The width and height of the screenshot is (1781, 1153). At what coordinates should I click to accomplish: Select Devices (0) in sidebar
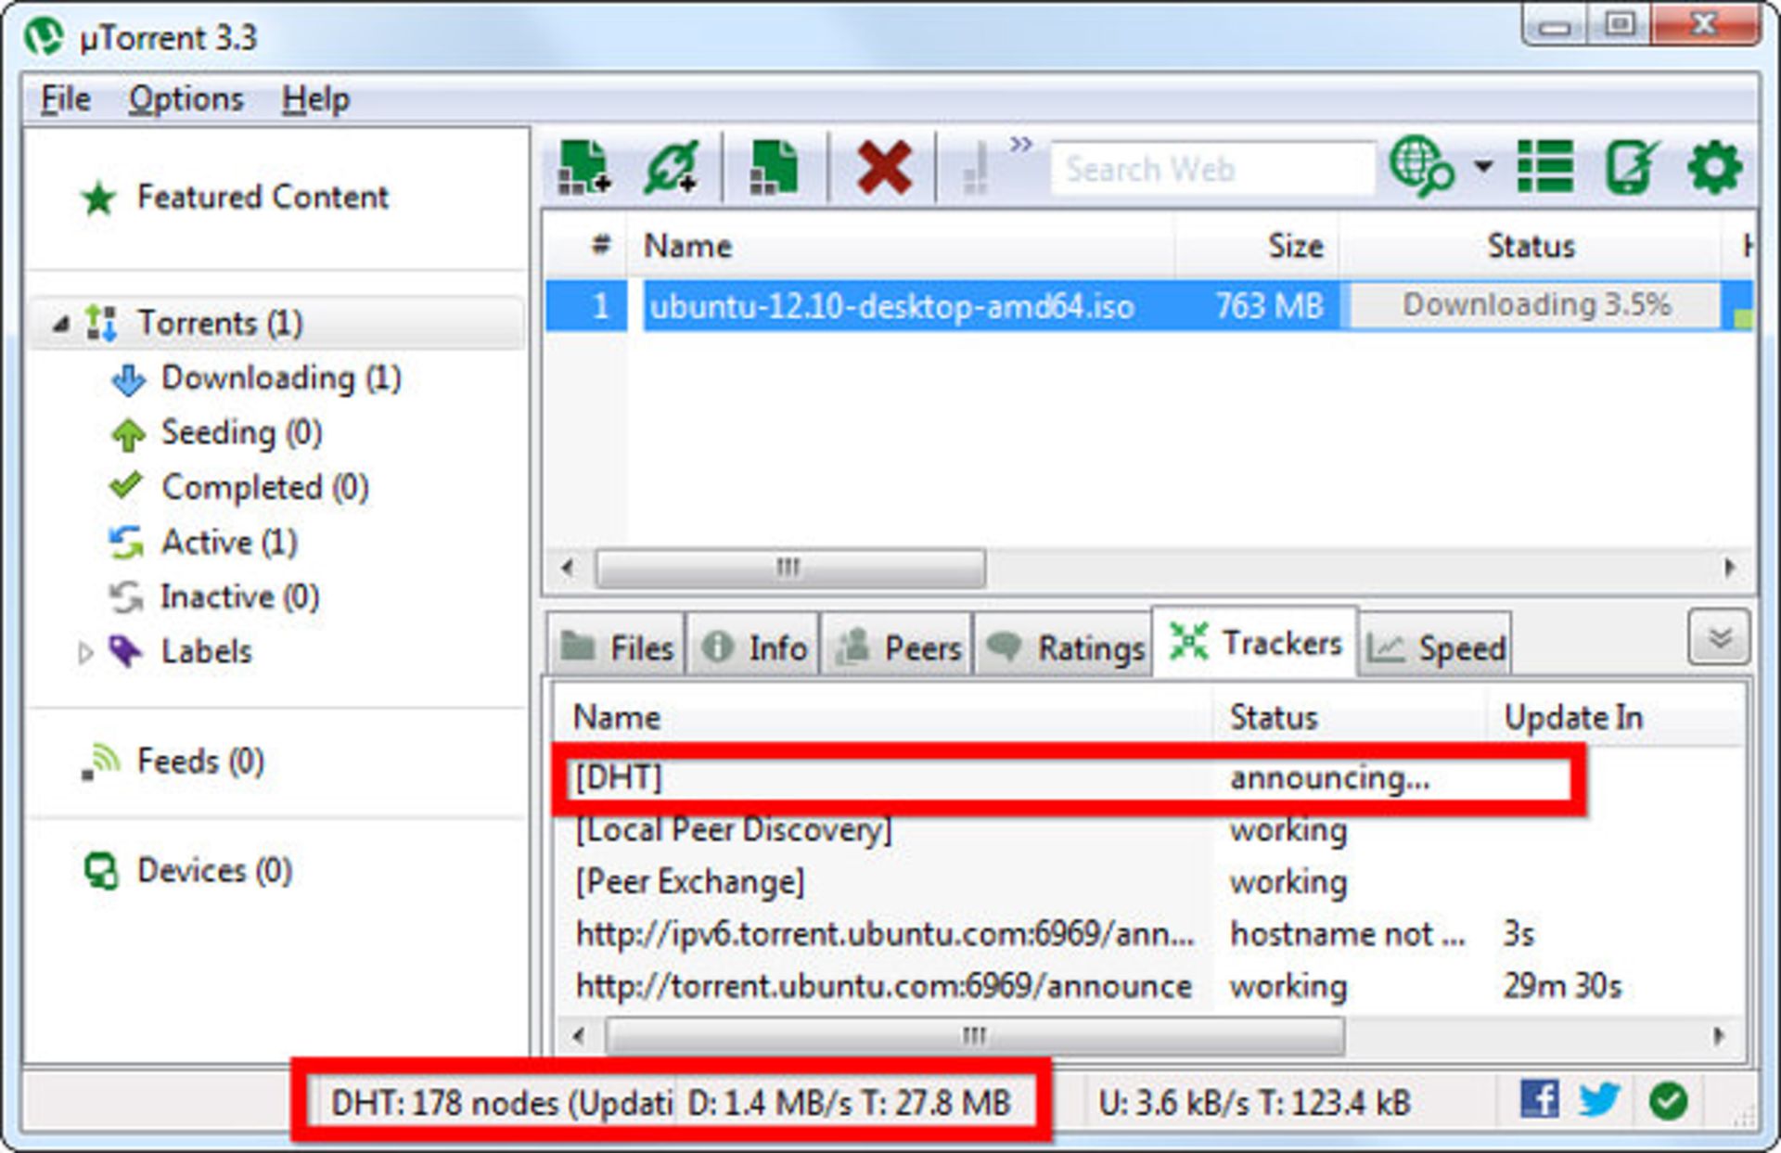[214, 871]
